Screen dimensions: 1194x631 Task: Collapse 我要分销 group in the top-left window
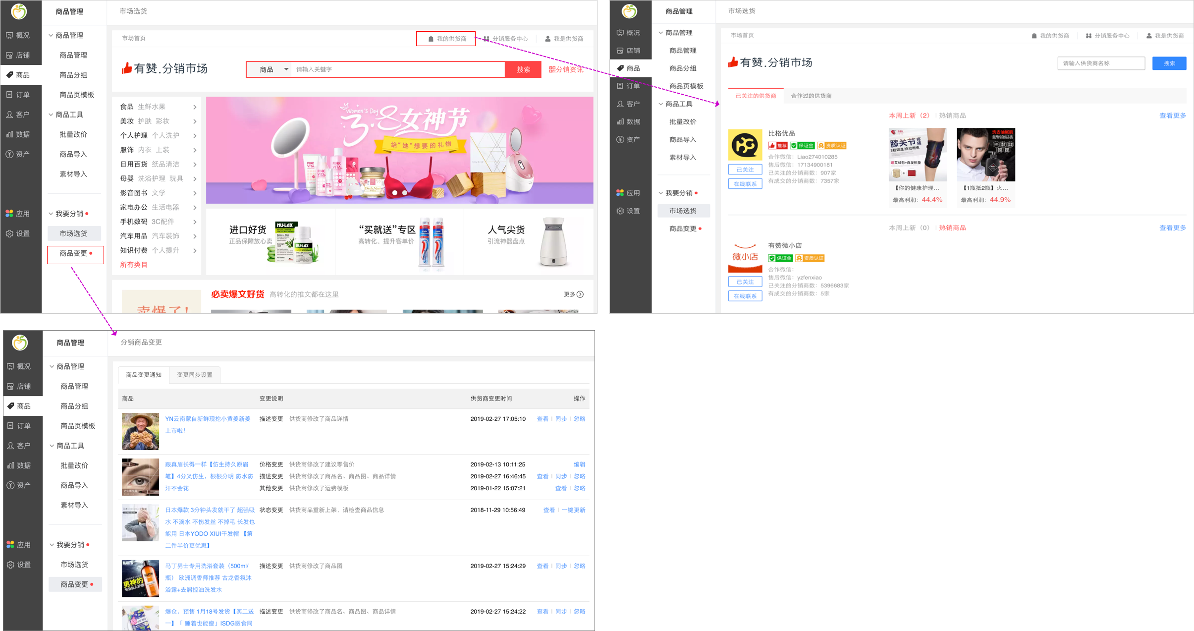click(x=51, y=214)
